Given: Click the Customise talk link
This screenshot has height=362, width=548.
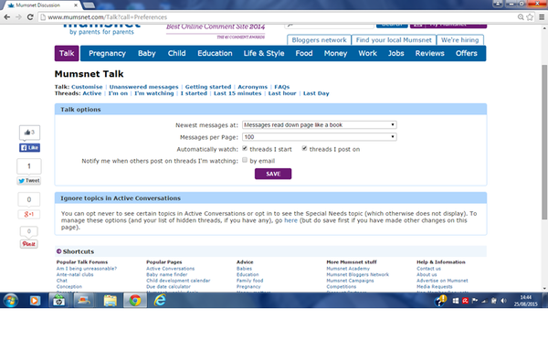Looking at the screenshot, I should [x=87, y=87].
